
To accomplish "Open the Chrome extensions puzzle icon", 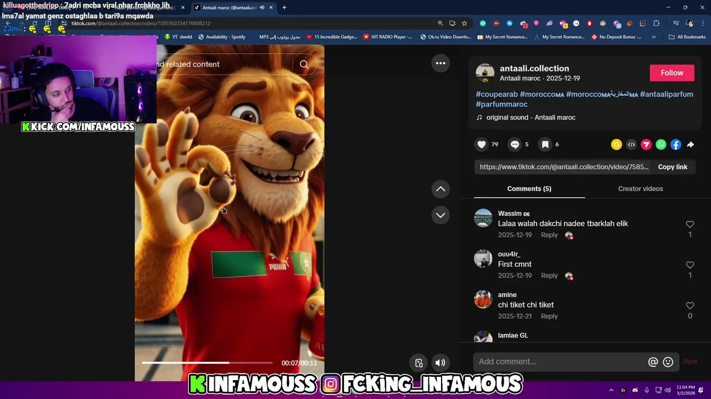I will [x=656, y=23].
